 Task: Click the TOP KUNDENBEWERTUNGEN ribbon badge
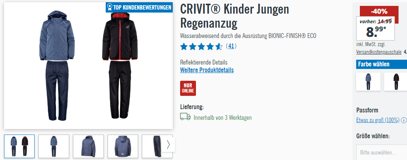tap(139, 7)
